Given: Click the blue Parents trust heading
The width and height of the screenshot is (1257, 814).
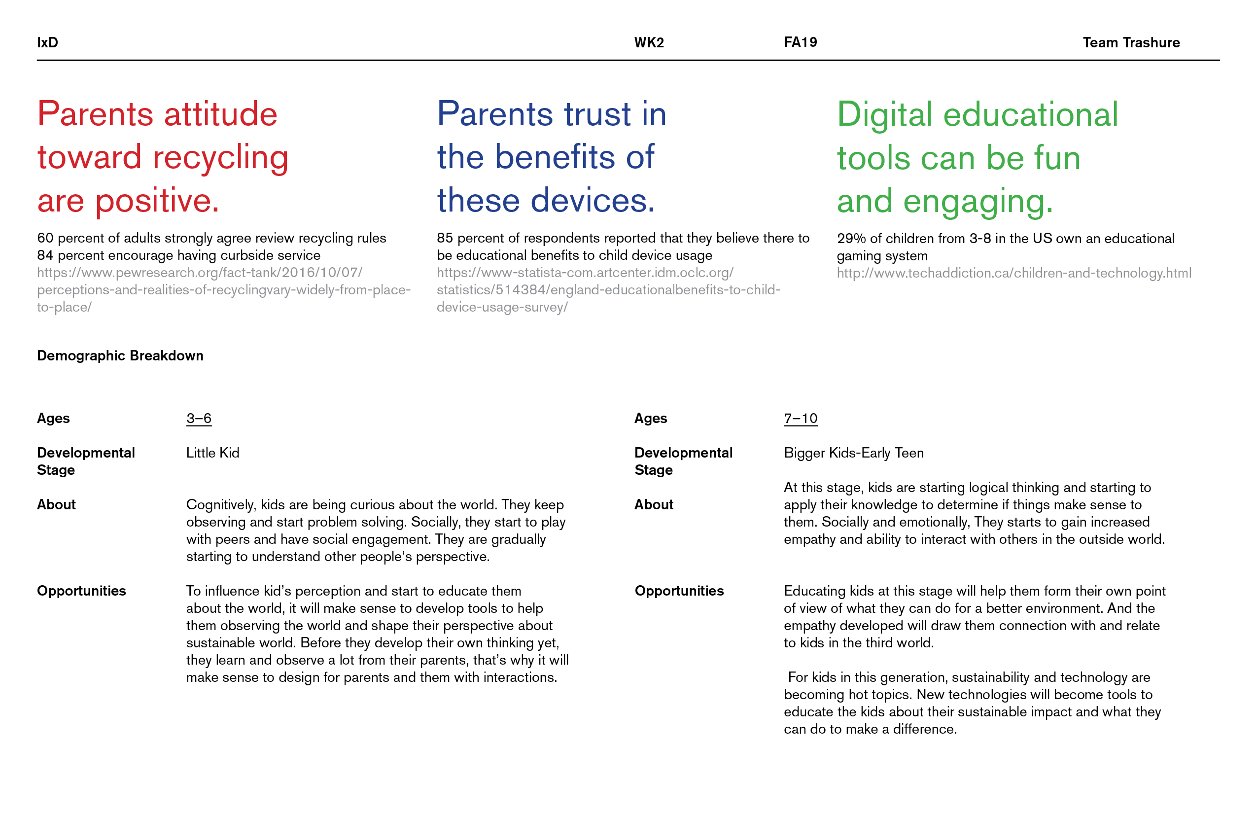Looking at the screenshot, I should point(551,157).
